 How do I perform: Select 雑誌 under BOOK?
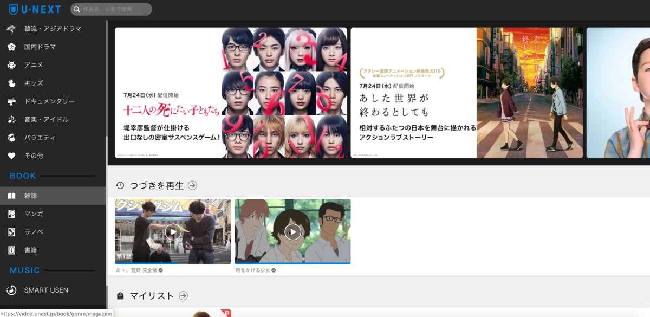tap(53, 196)
